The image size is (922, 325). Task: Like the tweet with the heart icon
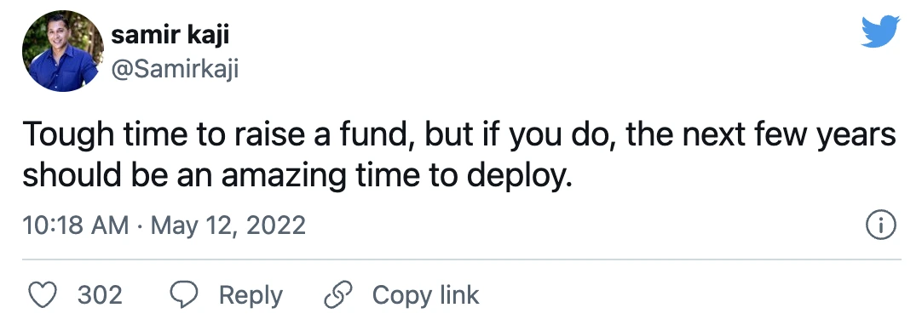point(43,294)
